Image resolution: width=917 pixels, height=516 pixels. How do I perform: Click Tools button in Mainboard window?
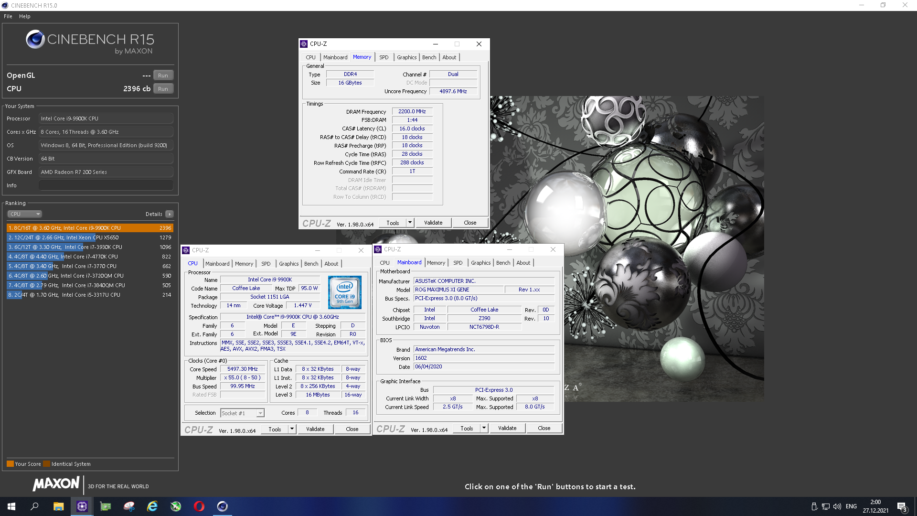467,428
